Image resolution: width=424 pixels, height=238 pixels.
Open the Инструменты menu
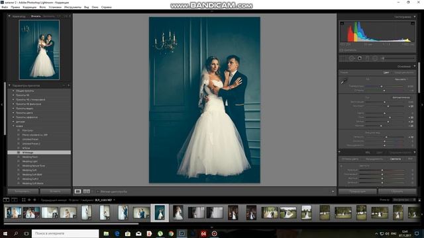[x=72, y=7]
